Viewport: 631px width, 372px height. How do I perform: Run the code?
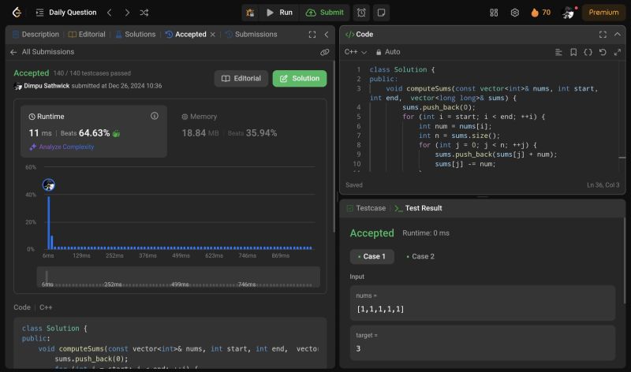coord(280,13)
